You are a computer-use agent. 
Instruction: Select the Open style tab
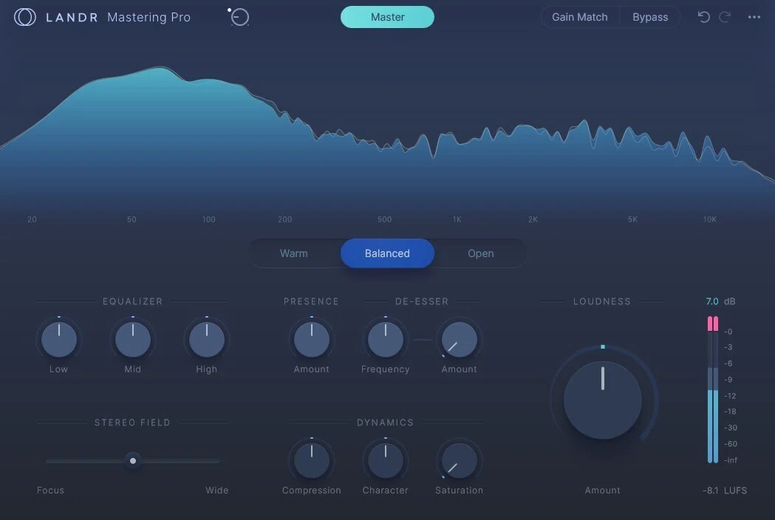pyautogui.click(x=480, y=253)
